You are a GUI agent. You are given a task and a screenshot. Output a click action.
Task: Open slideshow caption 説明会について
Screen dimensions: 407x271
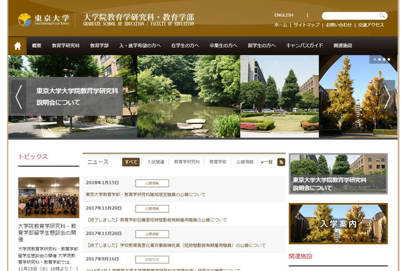[77, 97]
